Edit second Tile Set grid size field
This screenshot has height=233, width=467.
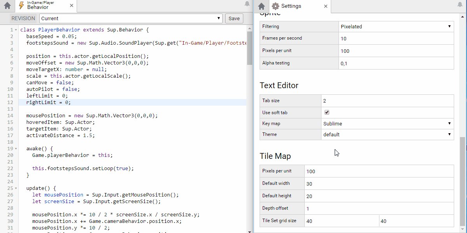[x=416, y=221]
